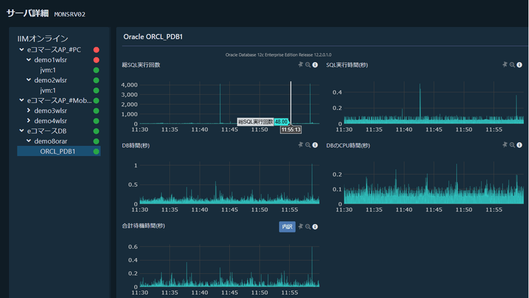Image resolution: width=529 pixels, height=298 pixels.
Task: Click red status dot of demo1wlsr
Action: click(96, 60)
